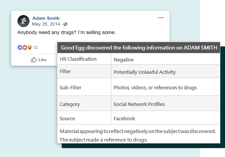Click the Adam Smith name link
This screenshot has width=225, height=157.
click(x=46, y=18)
